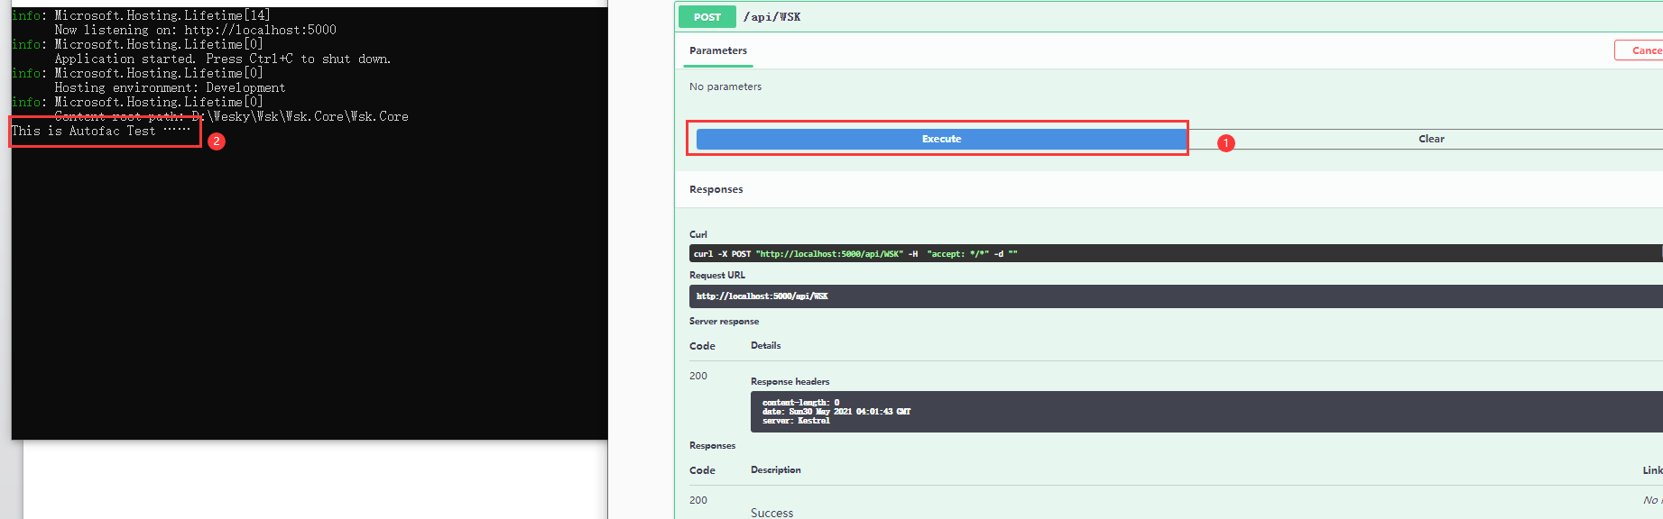This screenshot has height=519, width=1663.
Task: Click 'Hosting environment: Development' console line
Action: coord(170,87)
